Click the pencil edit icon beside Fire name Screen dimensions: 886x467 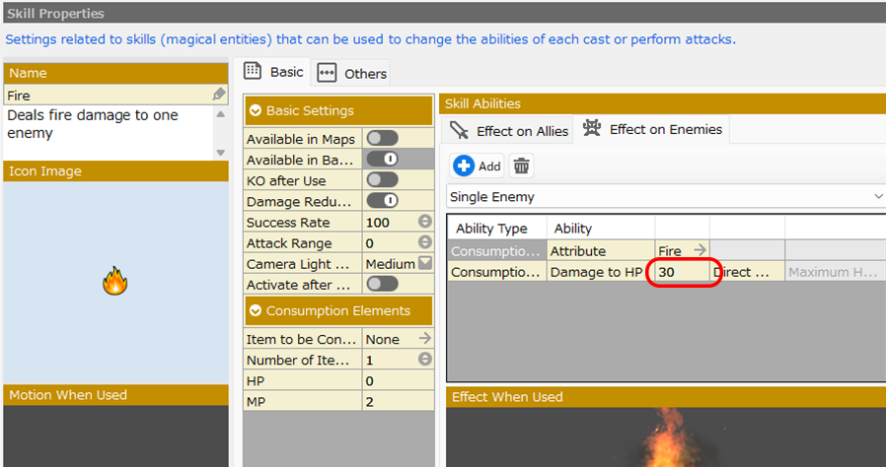coord(219,95)
